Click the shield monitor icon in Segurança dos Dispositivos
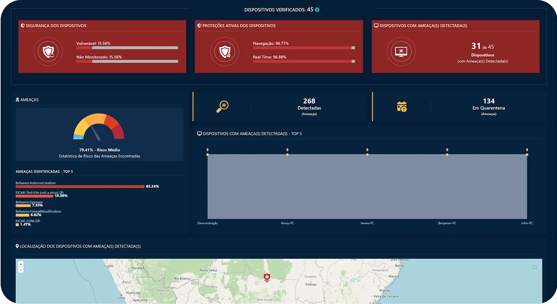This screenshot has height=304, width=557. 48,51
